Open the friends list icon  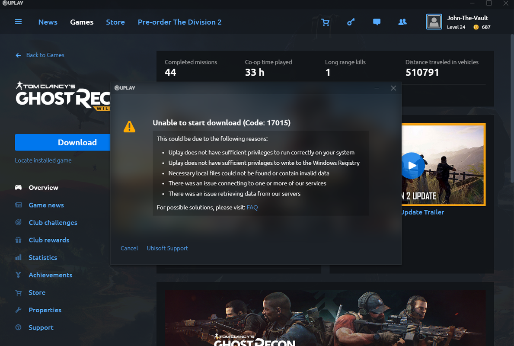(402, 22)
